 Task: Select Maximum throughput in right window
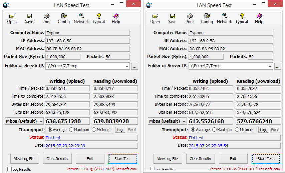pos(222,130)
